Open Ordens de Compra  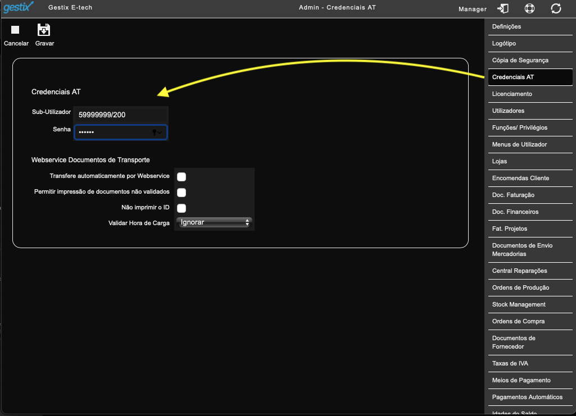[530, 322]
